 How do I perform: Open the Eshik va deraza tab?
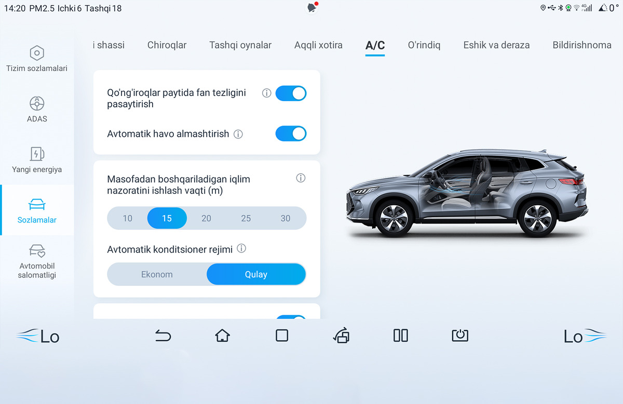pyautogui.click(x=496, y=45)
